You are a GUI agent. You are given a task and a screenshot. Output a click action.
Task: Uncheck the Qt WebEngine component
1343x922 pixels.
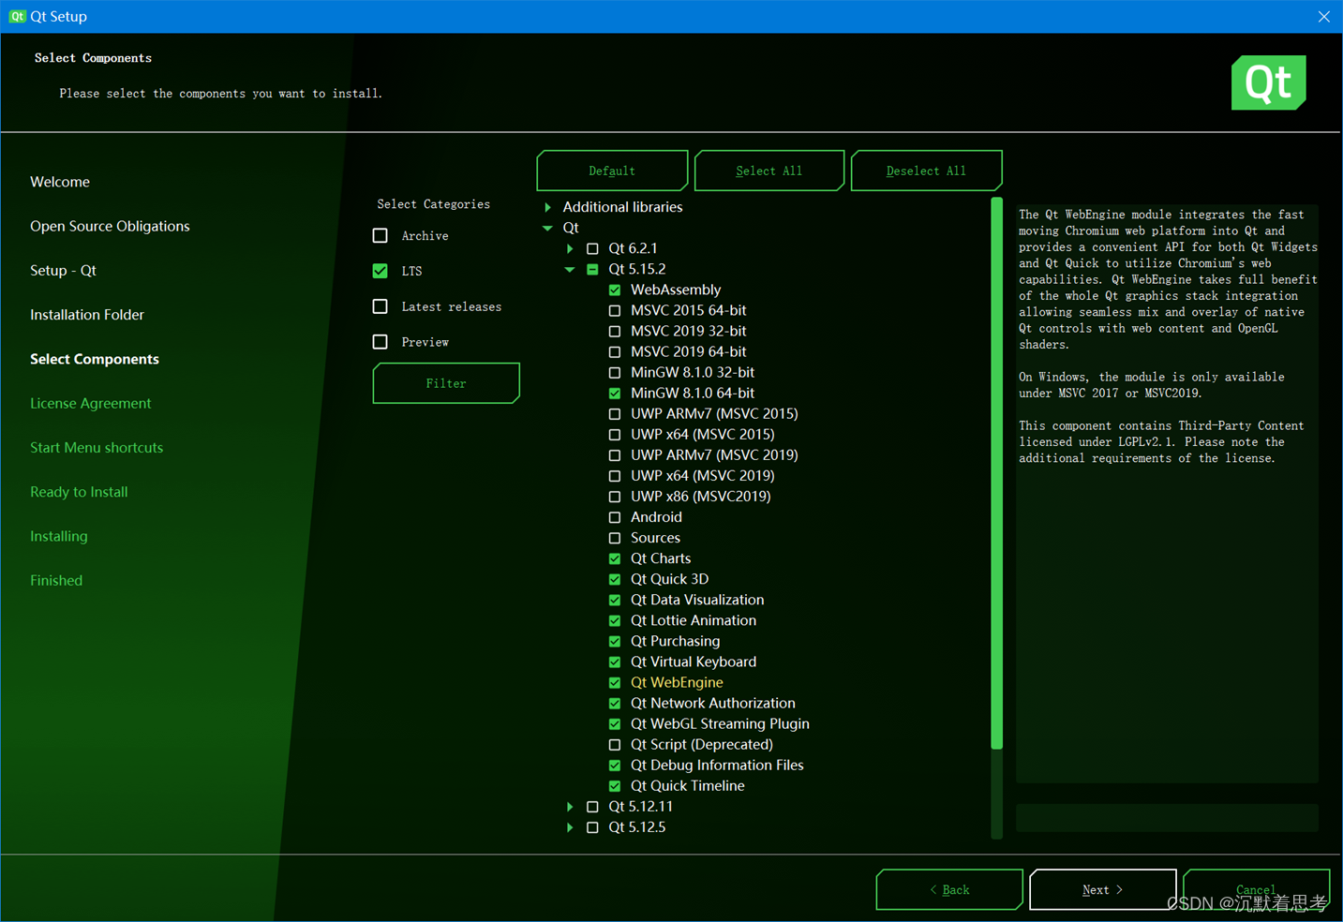pos(615,682)
